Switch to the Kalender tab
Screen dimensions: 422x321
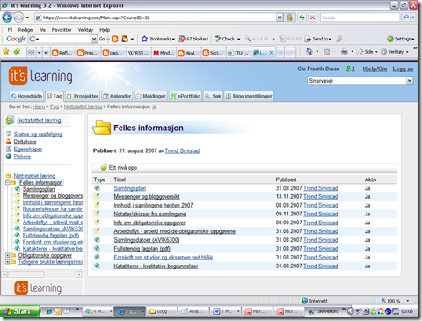(117, 96)
